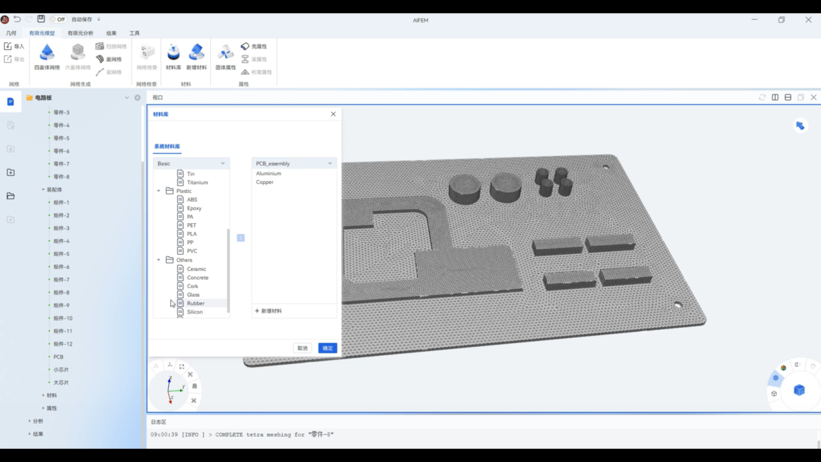
Task: Click the blue arrow to transfer material
Action: pyautogui.click(x=241, y=238)
